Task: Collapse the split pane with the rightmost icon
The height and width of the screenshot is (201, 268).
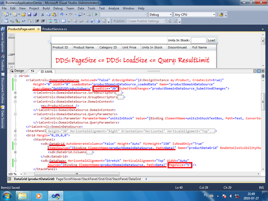Action: 263,71
